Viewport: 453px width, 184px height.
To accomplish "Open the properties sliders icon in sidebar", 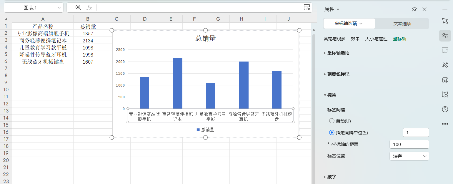I will tap(445, 35).
